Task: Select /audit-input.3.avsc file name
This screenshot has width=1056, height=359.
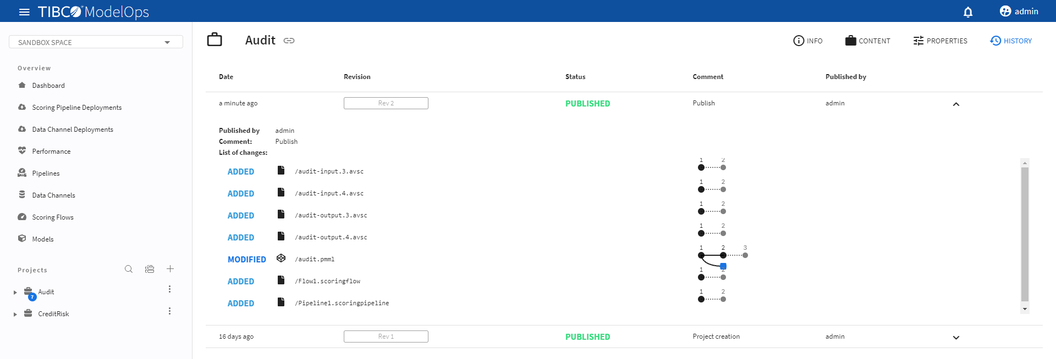Action: coord(329,171)
